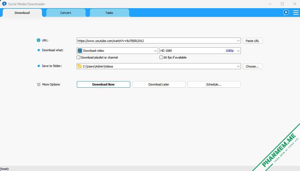Enable Download playlist or channel checkbox

pyautogui.click(x=78, y=57)
